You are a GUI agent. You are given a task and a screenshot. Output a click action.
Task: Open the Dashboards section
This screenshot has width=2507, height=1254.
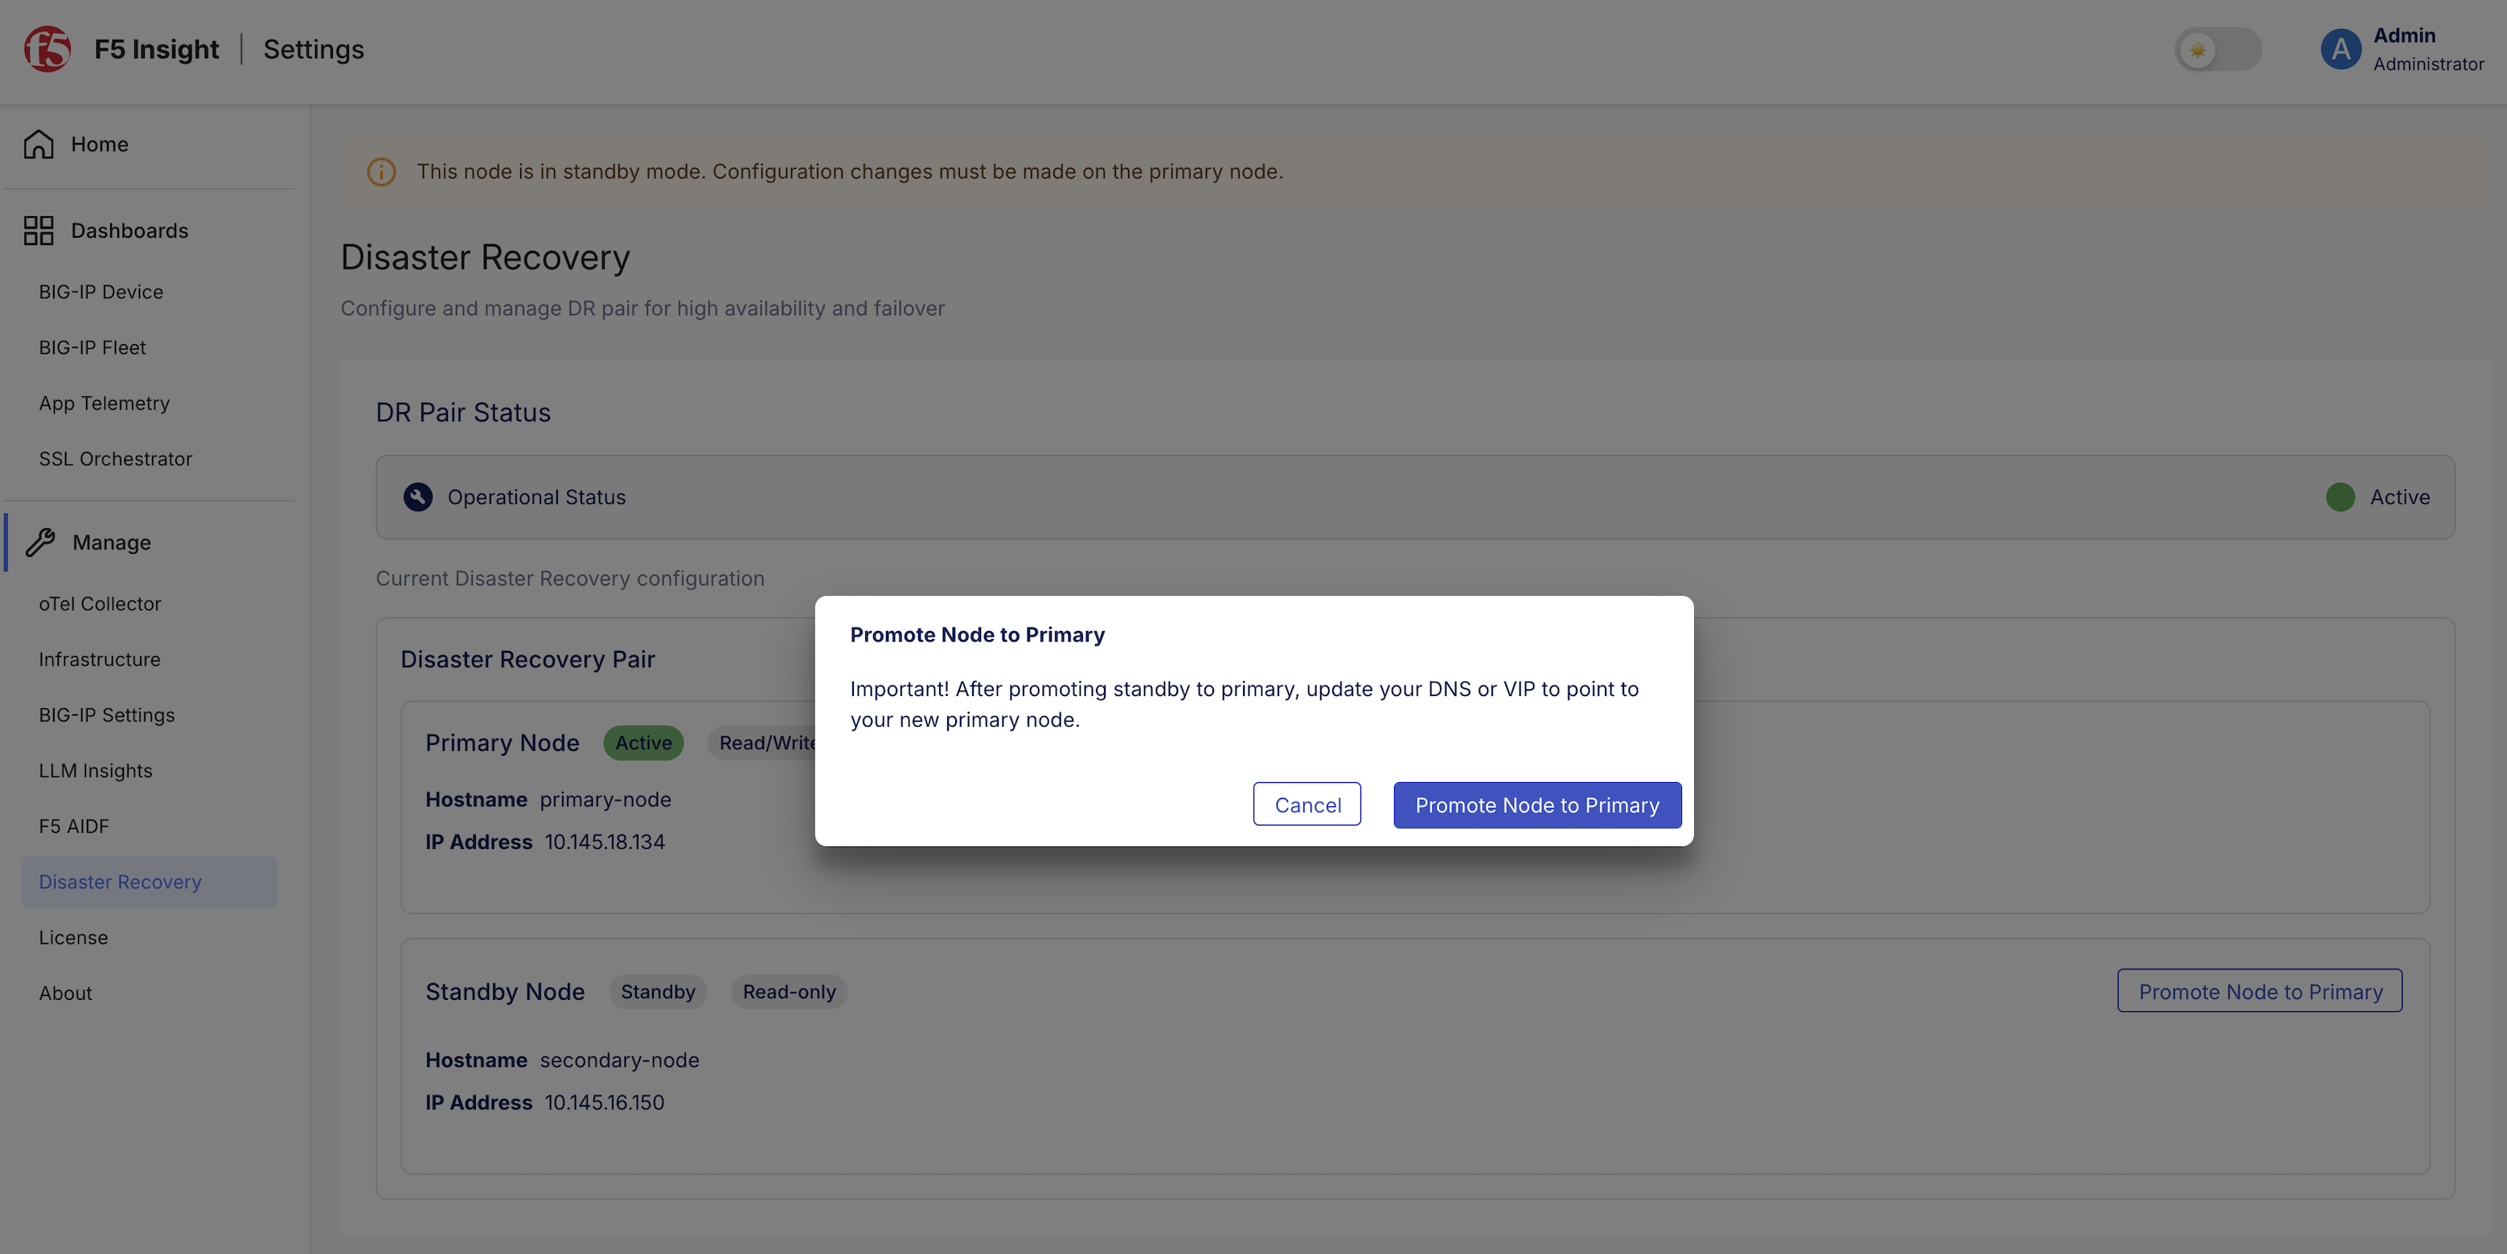(x=129, y=231)
